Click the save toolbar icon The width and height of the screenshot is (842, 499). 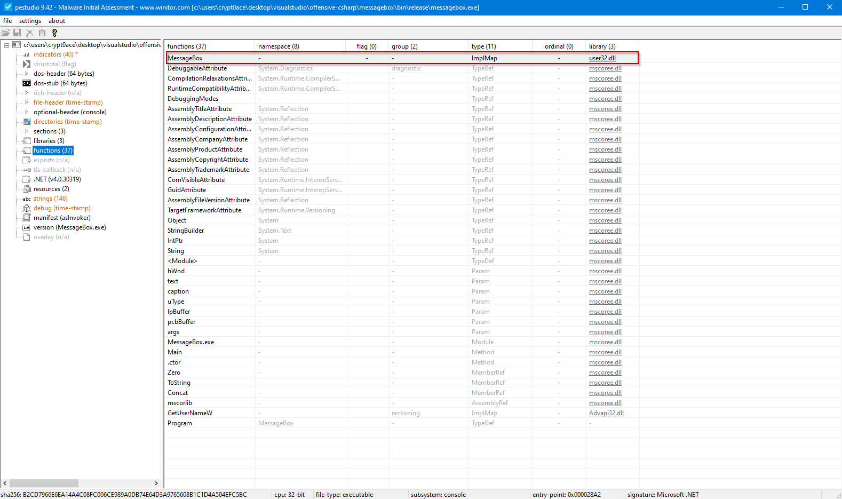17,33
